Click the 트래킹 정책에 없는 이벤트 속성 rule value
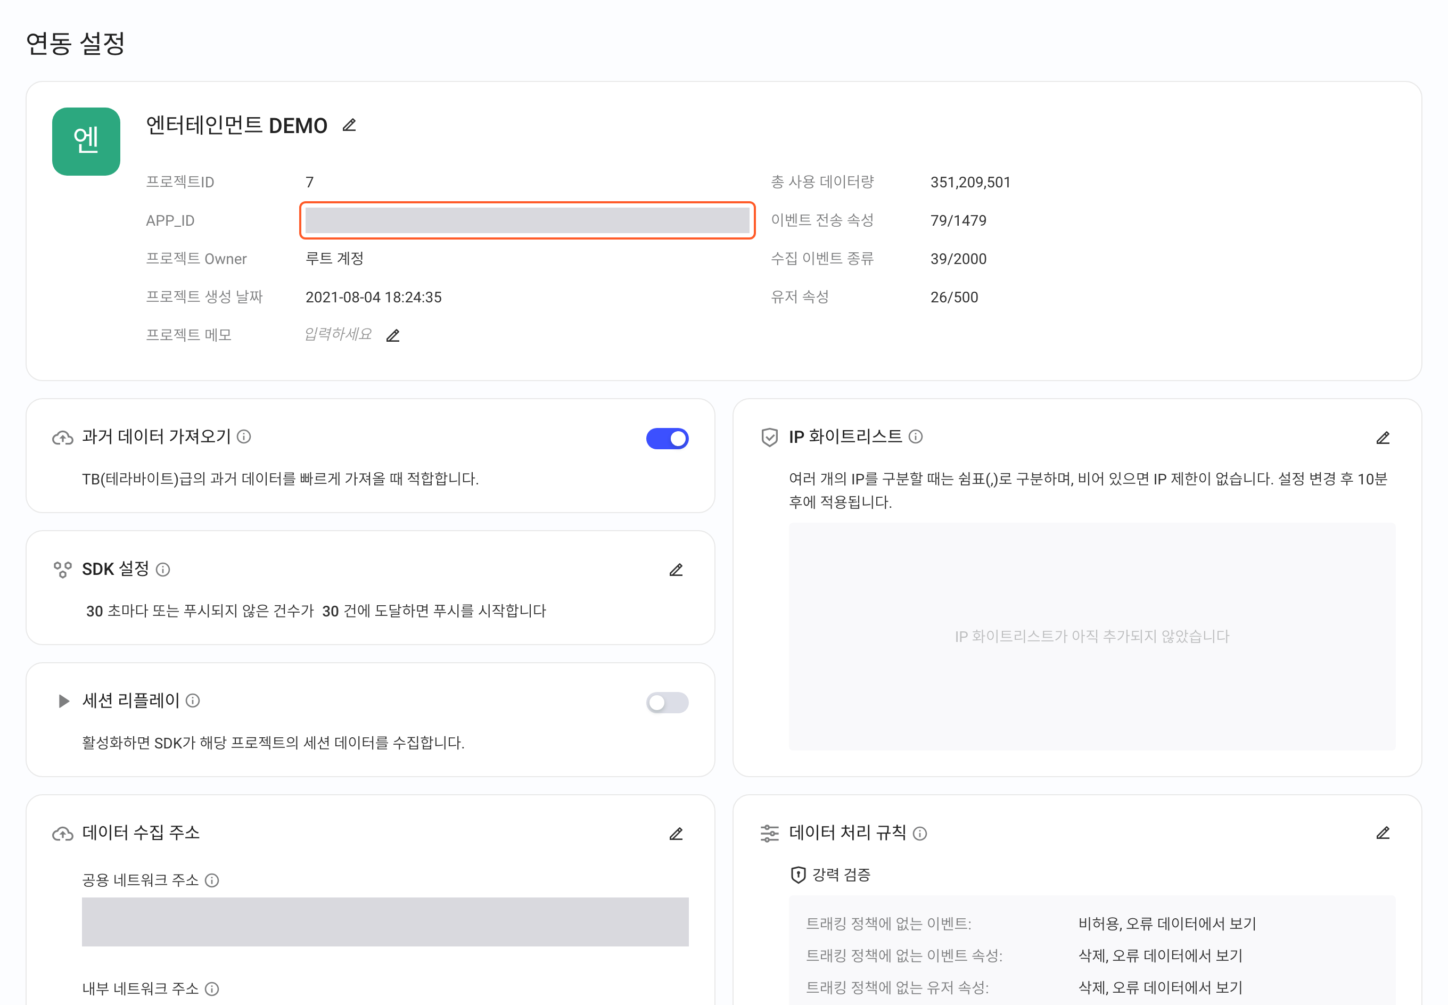Image resolution: width=1448 pixels, height=1005 pixels. pyautogui.click(x=1161, y=956)
